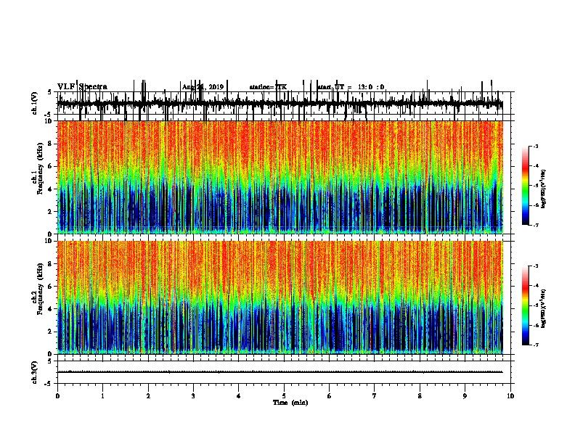Click the '2' kHz tick of ch.2 spectrogram
The width and height of the screenshot is (575, 444).
coord(50,332)
